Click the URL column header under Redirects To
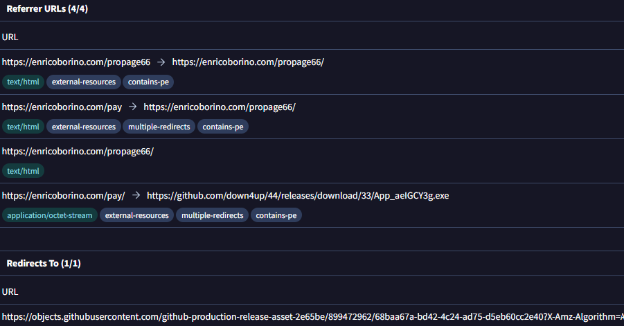Screen dimensions: 624x326 [x=10, y=291]
